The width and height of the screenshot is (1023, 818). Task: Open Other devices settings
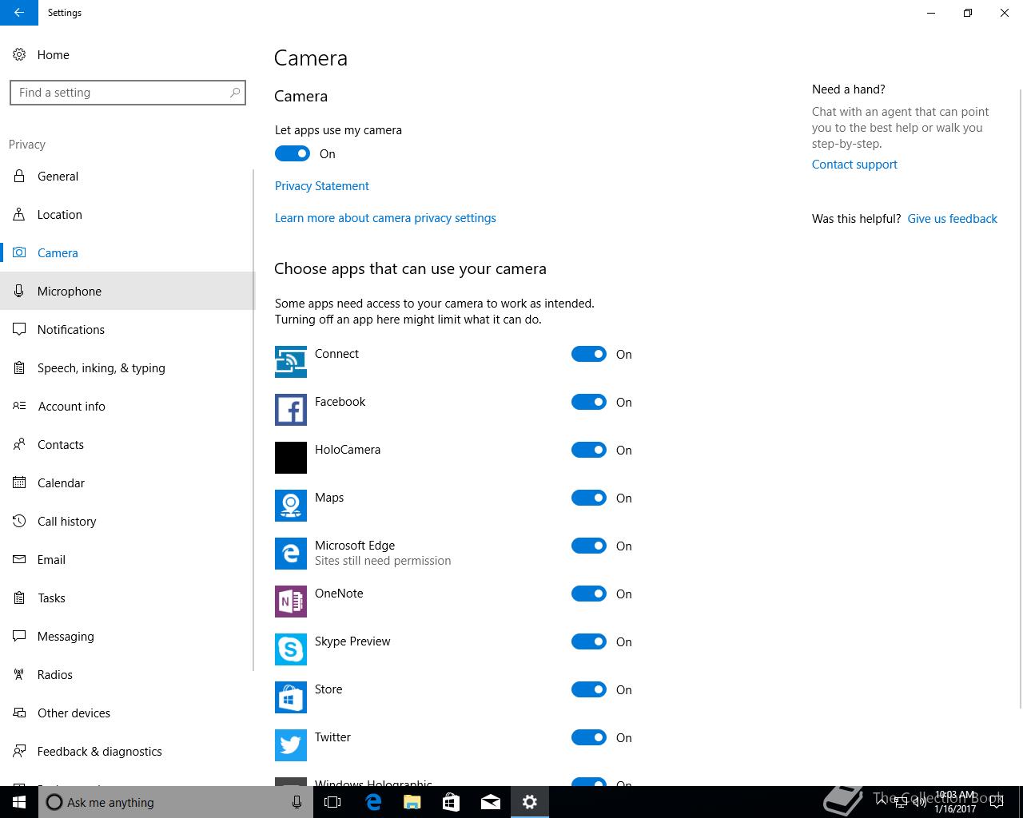(x=127, y=713)
